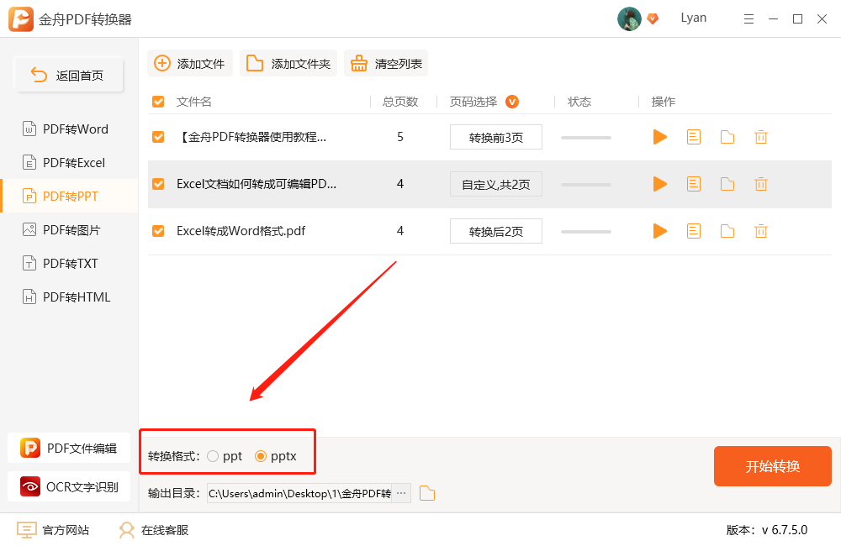Open 自定义,共2页 page selection
Screen dimensions: 841x546
(496, 184)
